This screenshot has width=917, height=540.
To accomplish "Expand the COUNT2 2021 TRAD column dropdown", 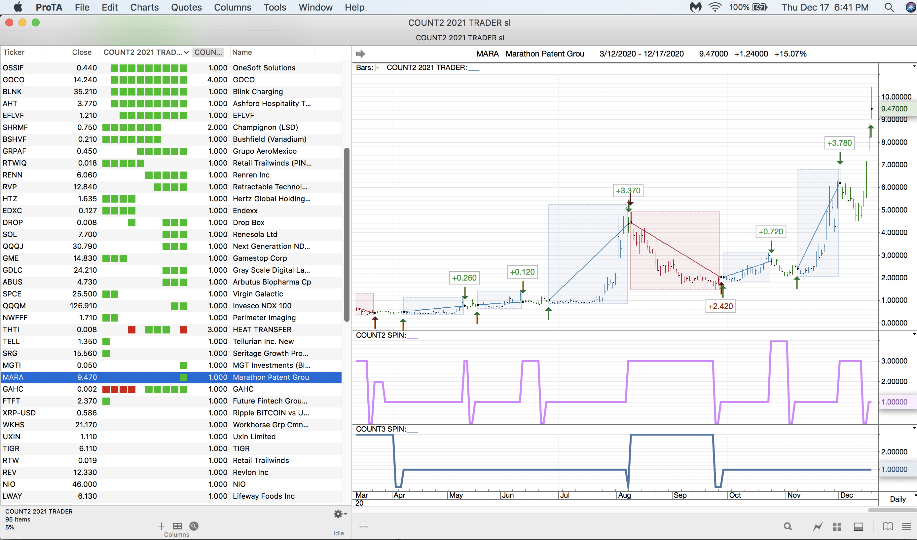I will pos(186,53).
